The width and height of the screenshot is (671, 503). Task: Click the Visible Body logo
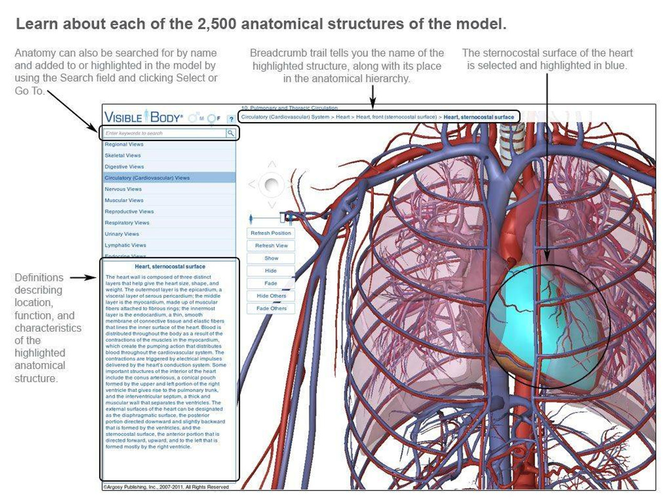(144, 117)
